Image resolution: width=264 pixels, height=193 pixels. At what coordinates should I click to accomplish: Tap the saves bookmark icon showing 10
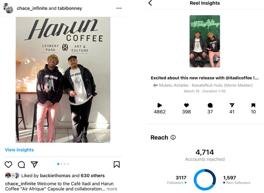point(253,105)
